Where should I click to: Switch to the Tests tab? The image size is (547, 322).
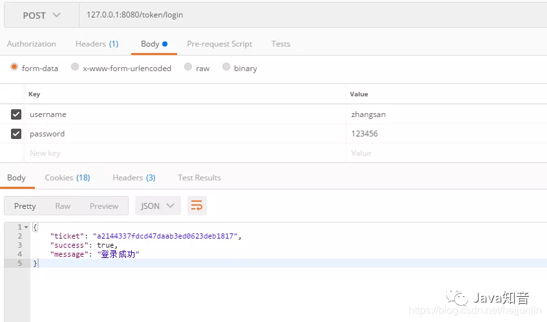point(281,44)
